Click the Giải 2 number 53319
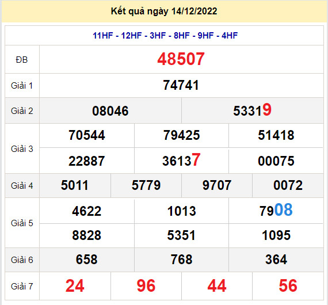The width and height of the screenshot is (328, 305). pos(252,110)
